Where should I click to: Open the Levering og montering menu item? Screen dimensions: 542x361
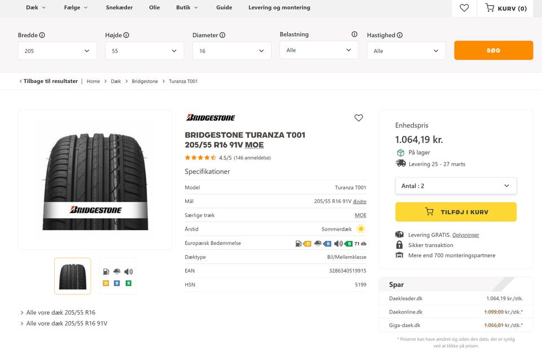(x=279, y=8)
